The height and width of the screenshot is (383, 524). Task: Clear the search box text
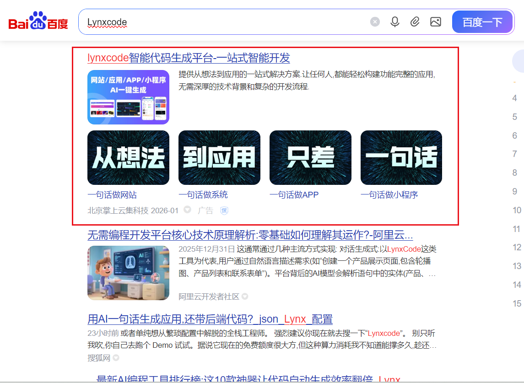coord(375,22)
